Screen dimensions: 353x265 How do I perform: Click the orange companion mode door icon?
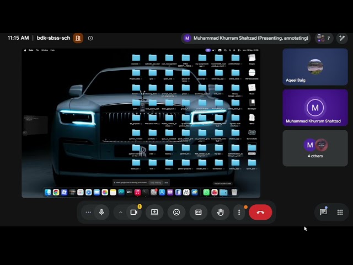(x=78, y=38)
